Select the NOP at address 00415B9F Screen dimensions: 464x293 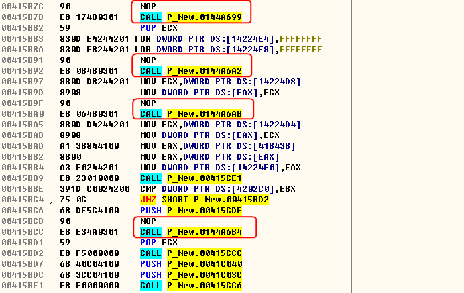click(148, 103)
